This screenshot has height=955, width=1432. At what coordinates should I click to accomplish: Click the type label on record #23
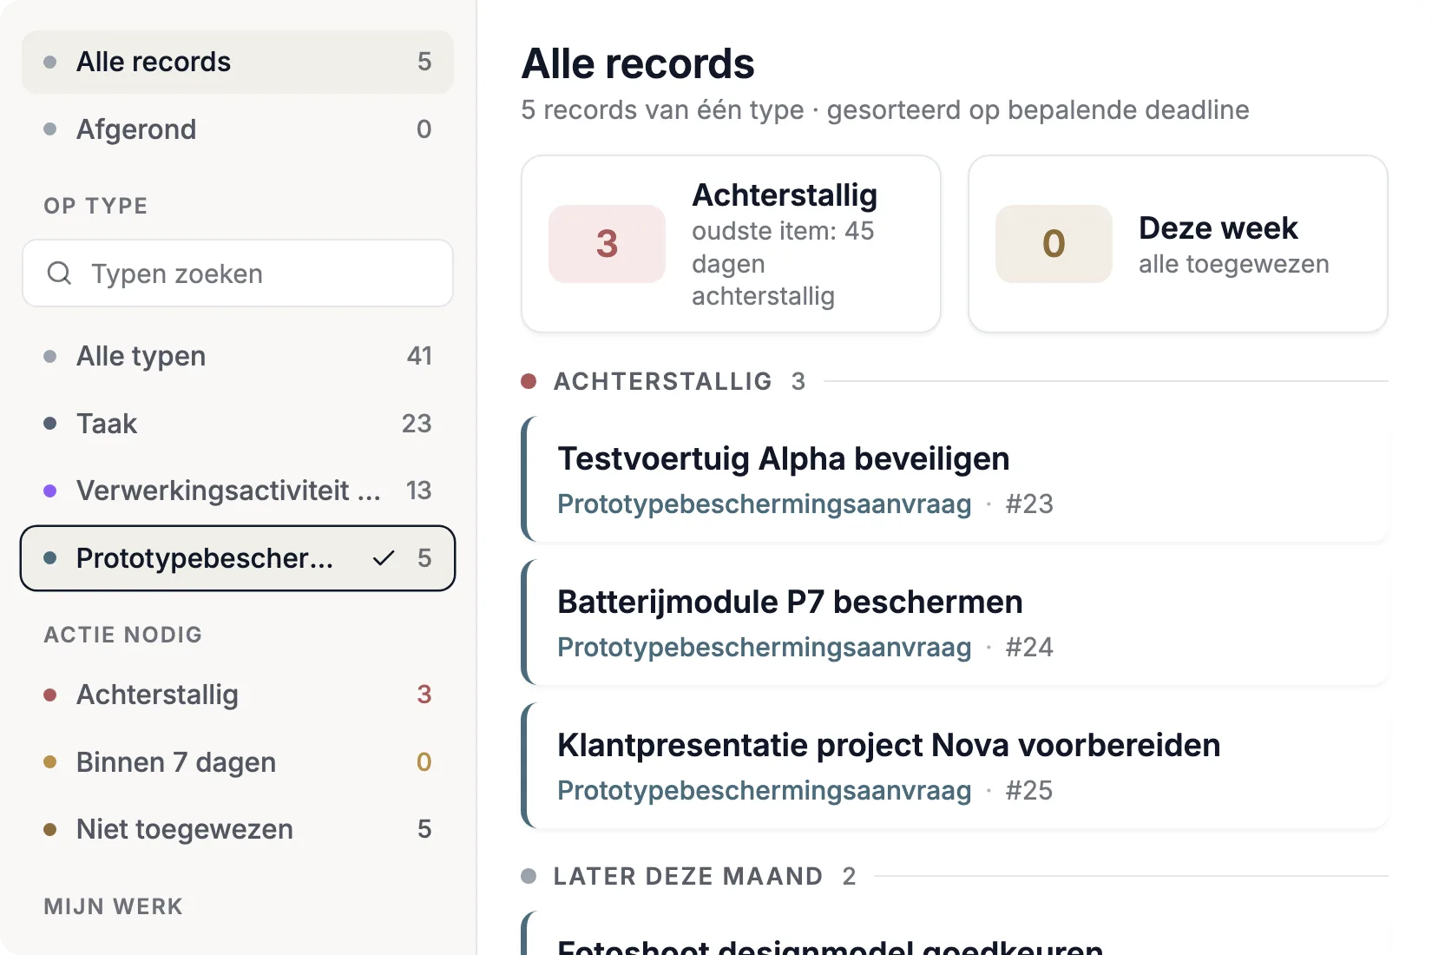click(764, 504)
